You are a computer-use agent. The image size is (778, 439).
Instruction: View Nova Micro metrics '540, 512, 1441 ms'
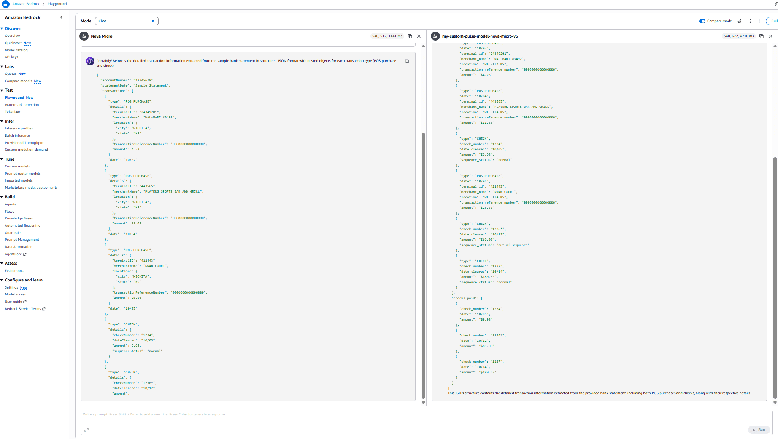click(387, 36)
